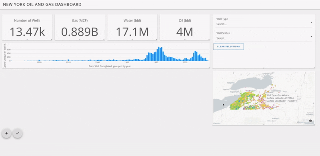Click the Well Status dropdown arrow
This screenshot has height=156, width=320.
pyautogui.click(x=312, y=36)
